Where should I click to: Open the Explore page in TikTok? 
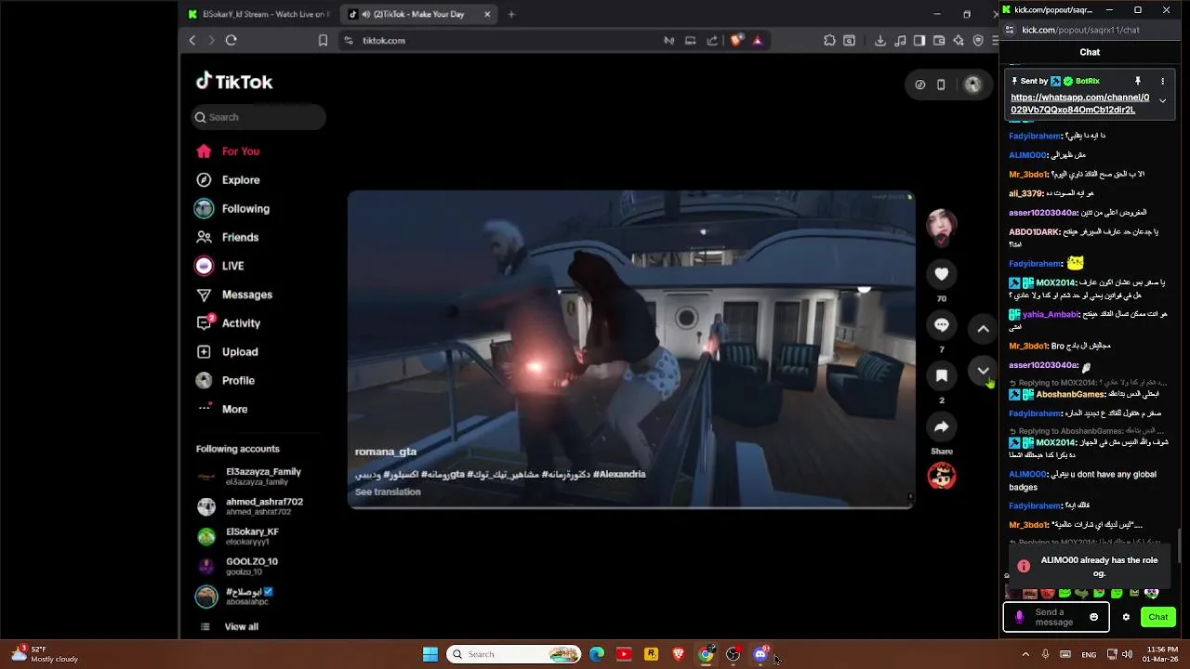pos(229,180)
